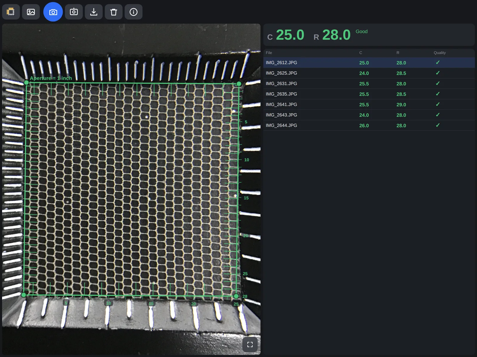The width and height of the screenshot is (477, 357).
Task: Select the IMG_2644.JPG file row
Action: pos(369,125)
